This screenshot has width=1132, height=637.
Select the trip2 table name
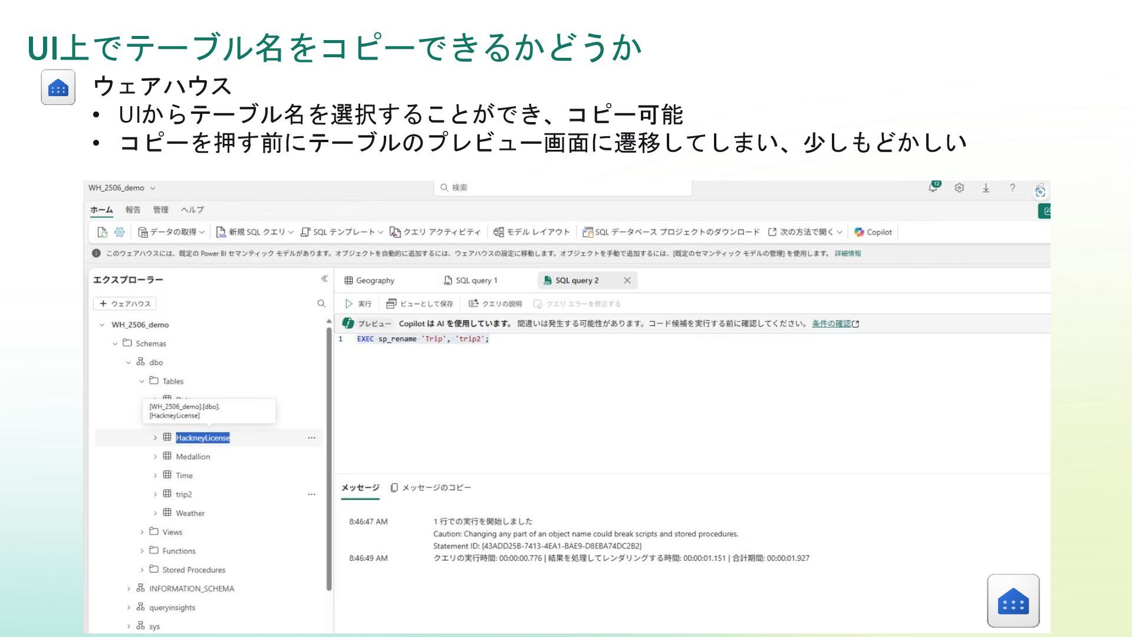click(183, 494)
